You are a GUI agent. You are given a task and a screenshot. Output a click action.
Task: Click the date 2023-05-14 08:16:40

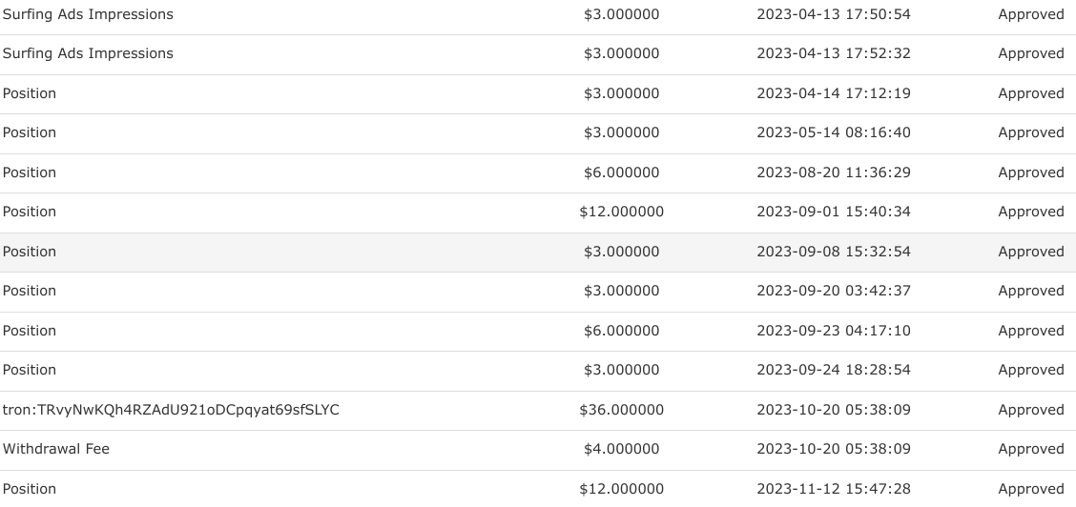[833, 132]
